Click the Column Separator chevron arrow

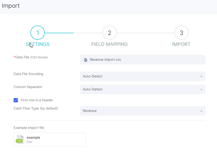pyautogui.click(x=201, y=90)
